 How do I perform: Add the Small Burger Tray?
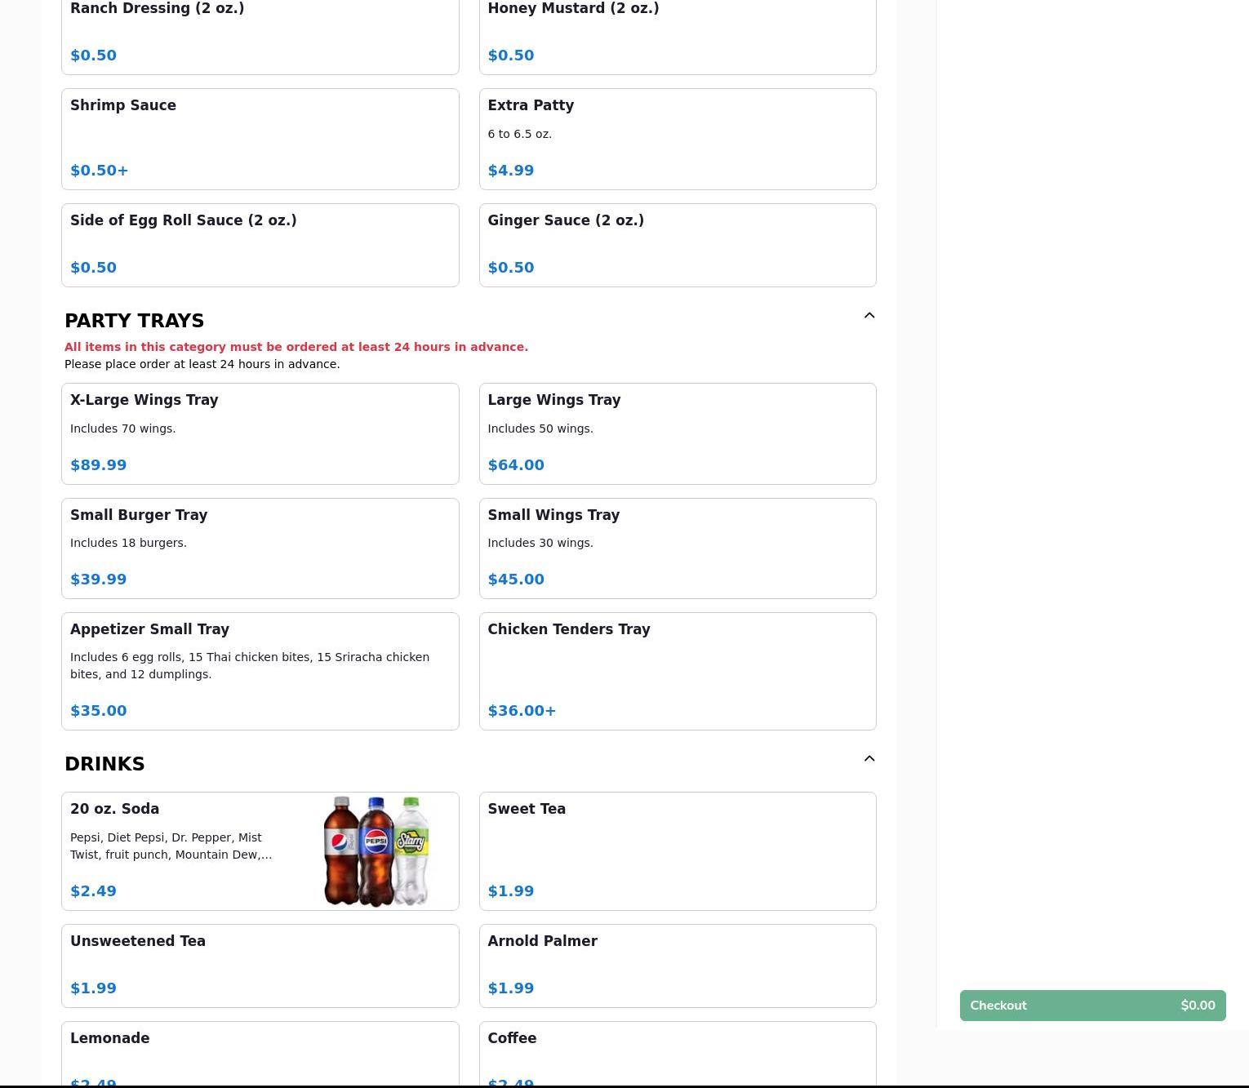pyautogui.click(x=260, y=548)
